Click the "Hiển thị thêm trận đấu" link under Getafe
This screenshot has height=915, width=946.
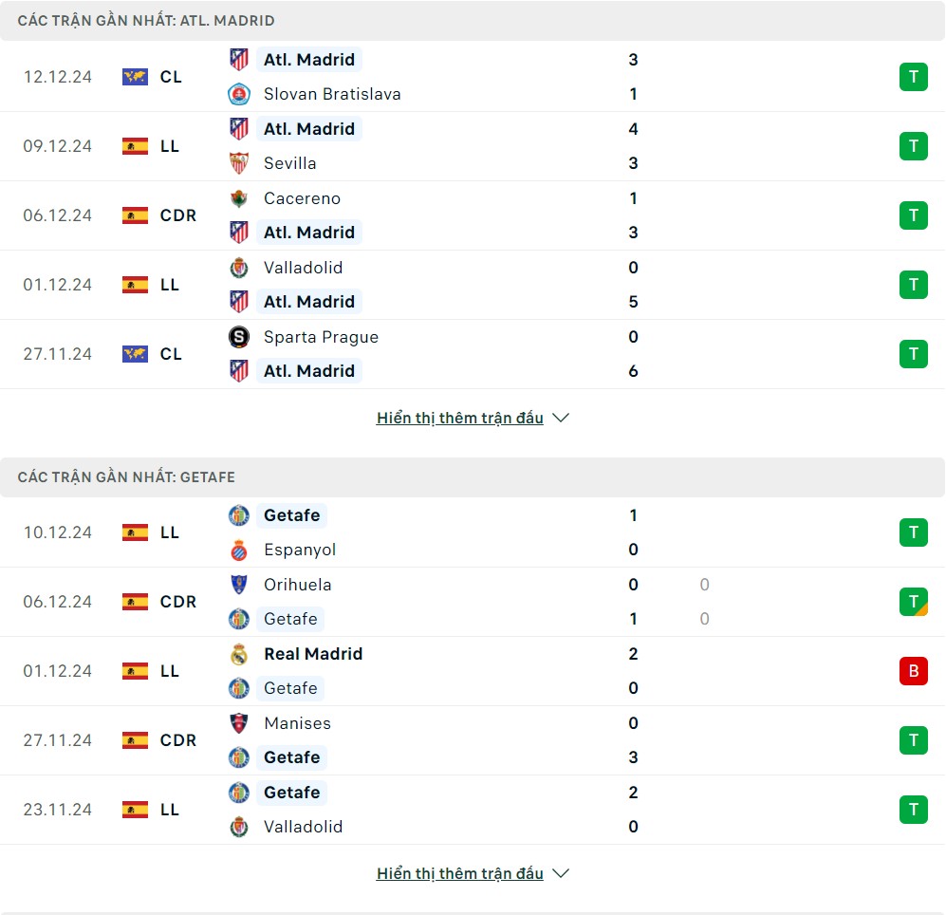459,873
